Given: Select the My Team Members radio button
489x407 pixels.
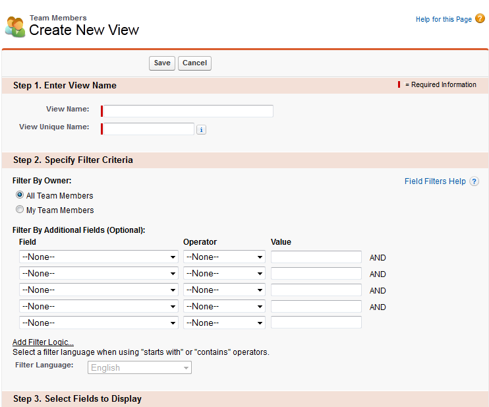Looking at the screenshot, I should coord(20,210).
